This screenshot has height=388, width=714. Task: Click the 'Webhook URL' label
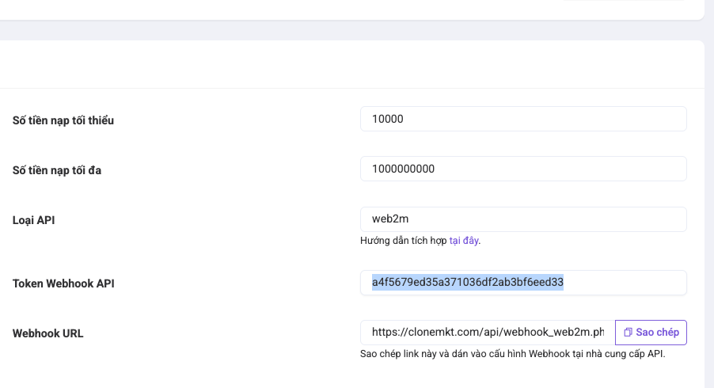point(48,333)
